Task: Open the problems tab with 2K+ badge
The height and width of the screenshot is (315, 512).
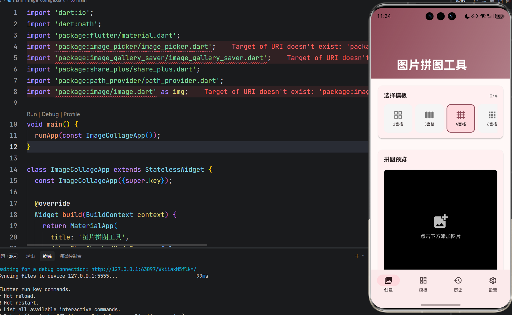Action: [9, 256]
